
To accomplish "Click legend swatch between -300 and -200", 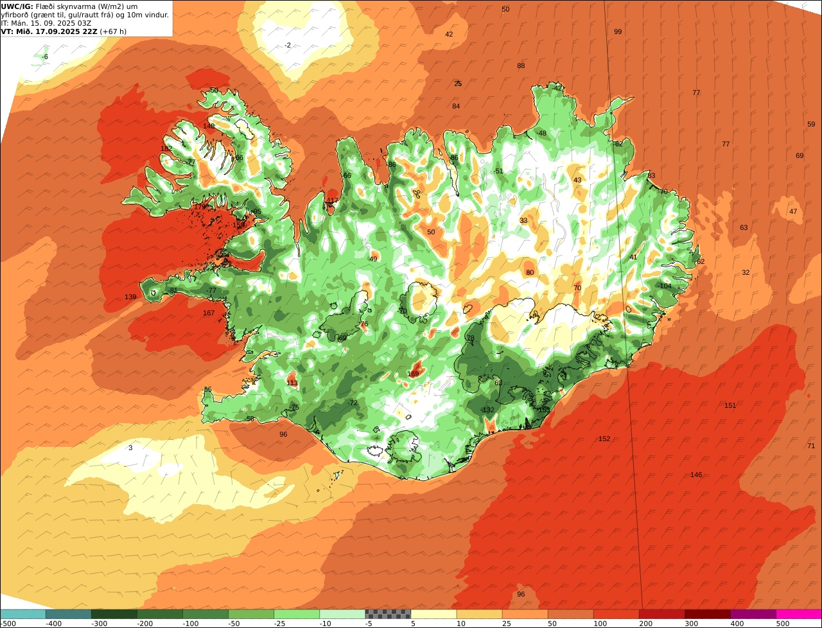I will point(114,614).
